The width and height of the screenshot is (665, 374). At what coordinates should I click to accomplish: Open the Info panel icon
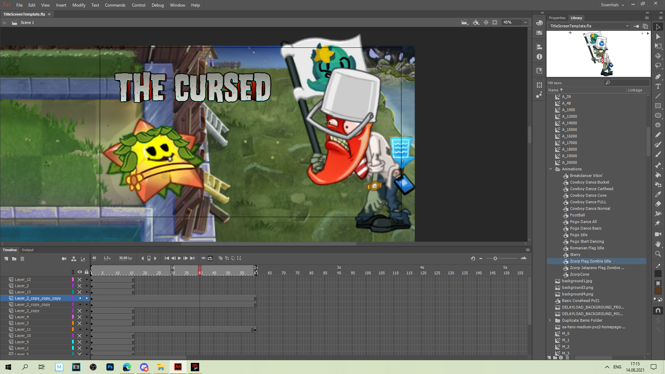click(x=539, y=57)
